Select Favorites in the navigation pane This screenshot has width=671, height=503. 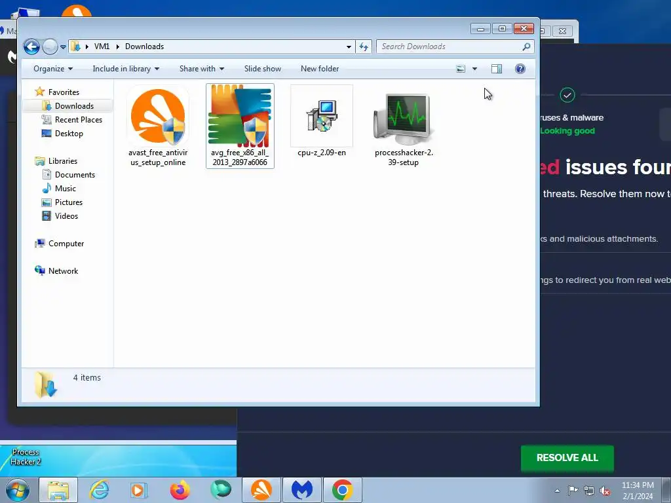tap(64, 92)
